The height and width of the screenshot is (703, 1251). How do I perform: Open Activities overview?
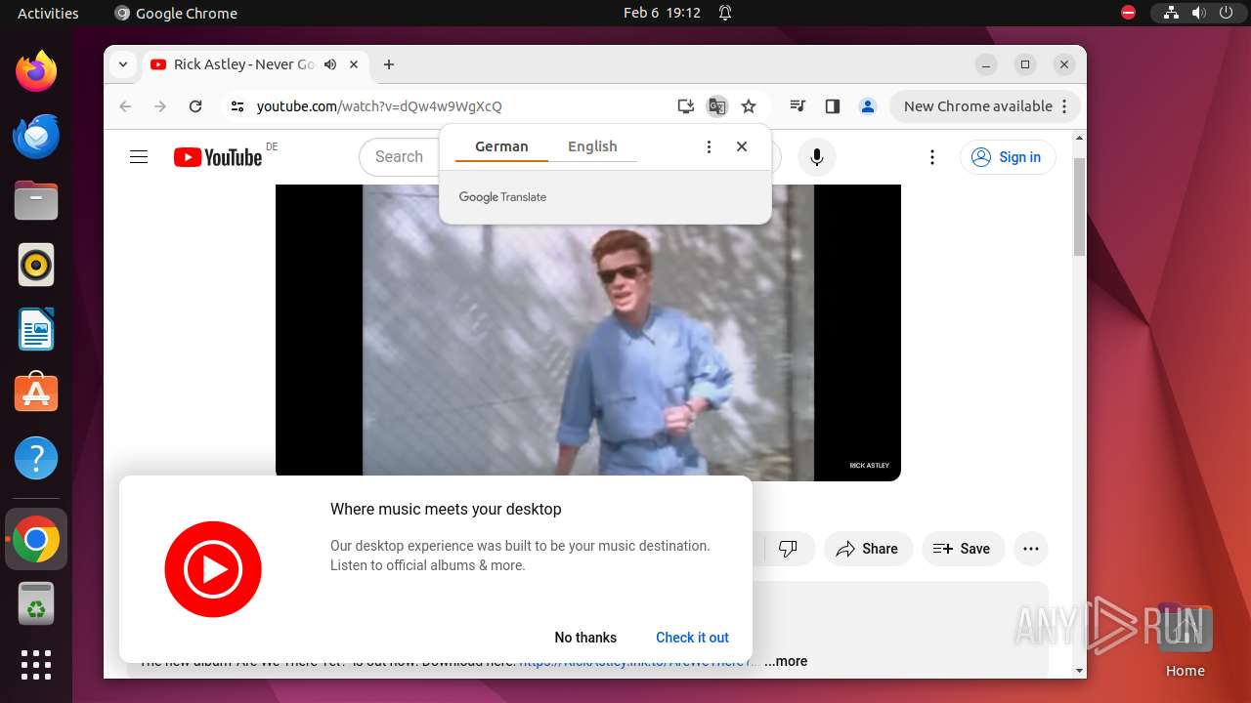(x=48, y=13)
